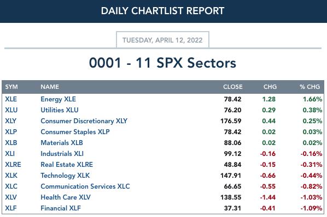Image resolution: width=327 pixels, height=217 pixels.
Task: Open the Industrials XLI link
Action: click(x=62, y=154)
